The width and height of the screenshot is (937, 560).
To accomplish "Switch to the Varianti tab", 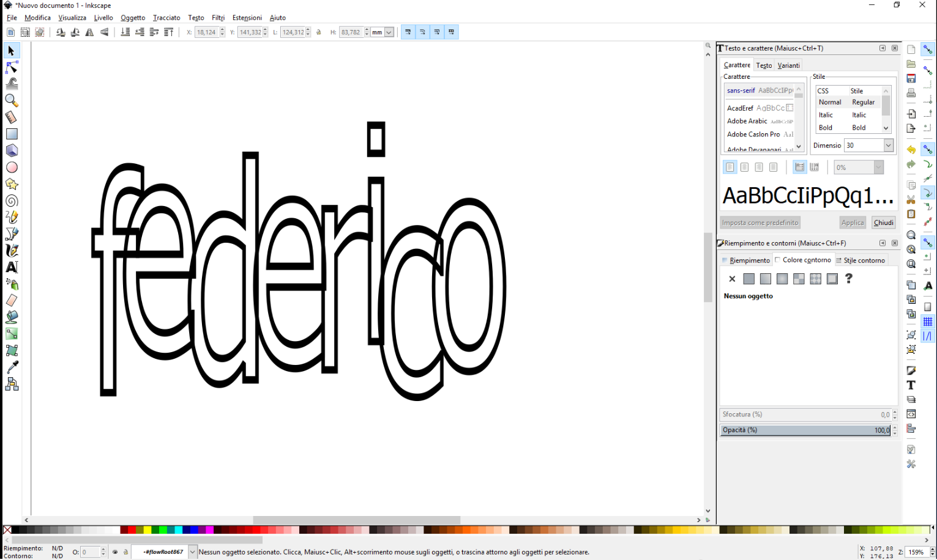I will tap(788, 65).
